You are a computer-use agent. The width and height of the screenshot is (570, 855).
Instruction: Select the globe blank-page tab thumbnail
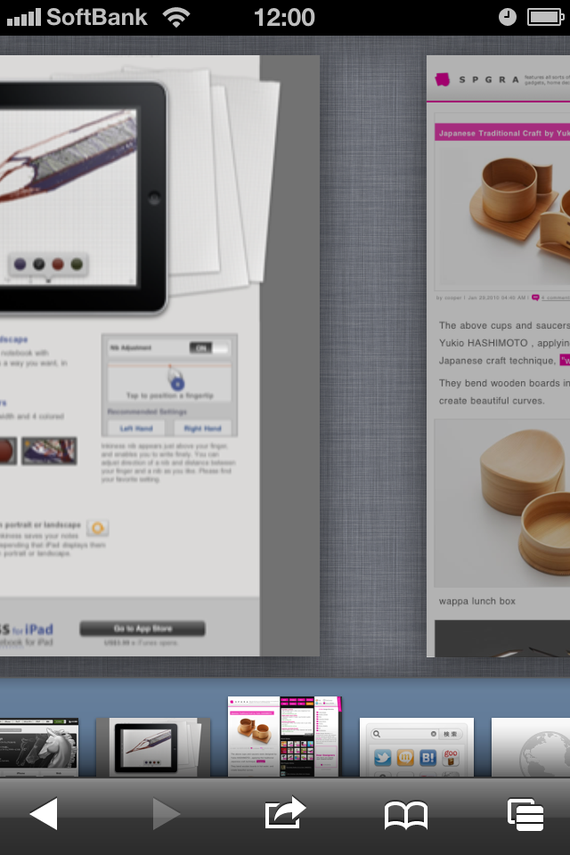[531, 747]
